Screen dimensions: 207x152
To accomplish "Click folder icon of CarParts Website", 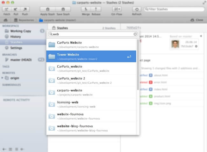I will (x=52, y=45).
